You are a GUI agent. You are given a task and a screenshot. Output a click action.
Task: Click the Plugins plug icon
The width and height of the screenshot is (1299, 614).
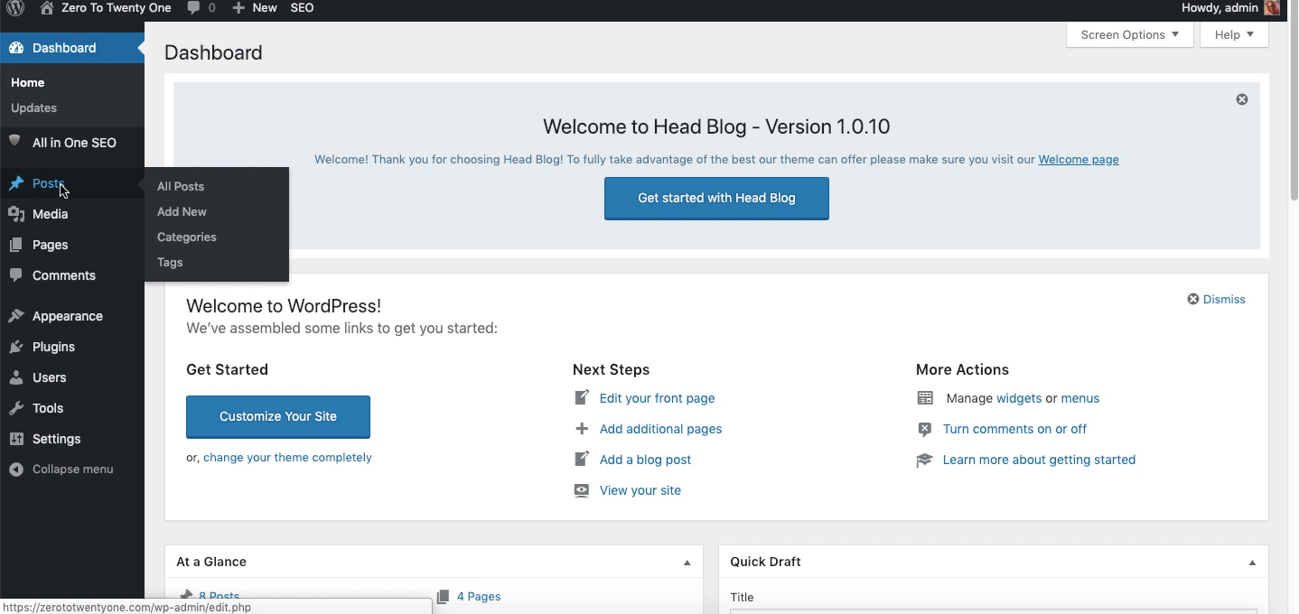coord(16,347)
